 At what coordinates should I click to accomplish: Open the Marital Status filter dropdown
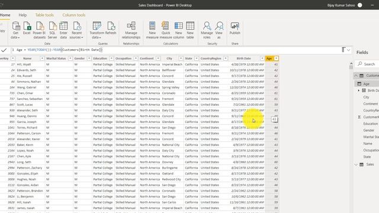70,59
